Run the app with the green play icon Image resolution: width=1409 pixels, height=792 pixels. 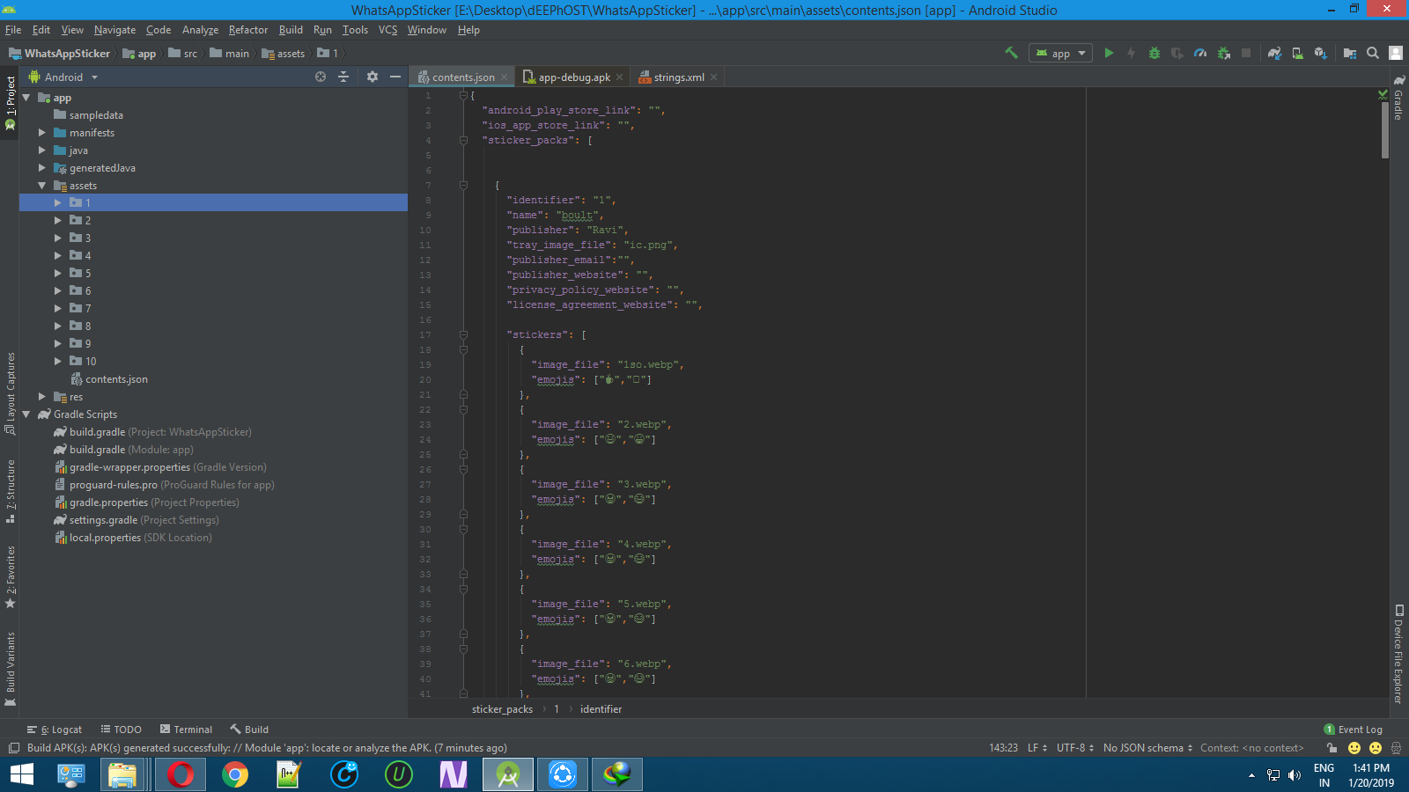point(1109,53)
